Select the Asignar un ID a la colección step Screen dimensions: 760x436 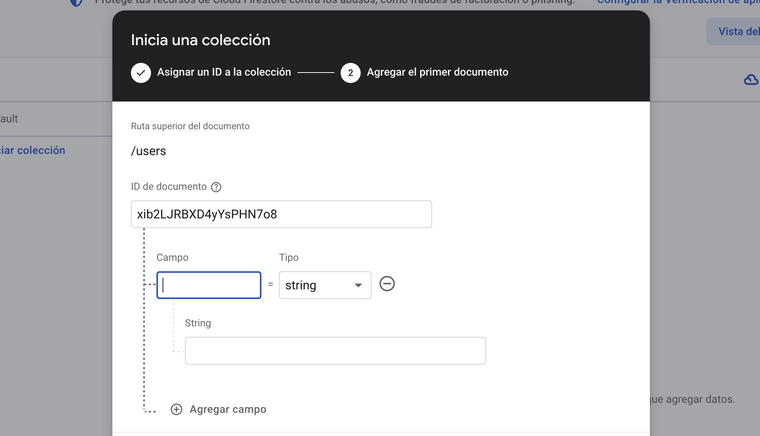coord(224,72)
